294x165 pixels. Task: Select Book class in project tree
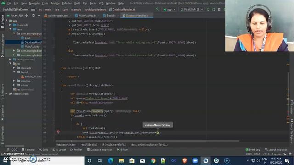[26, 38]
